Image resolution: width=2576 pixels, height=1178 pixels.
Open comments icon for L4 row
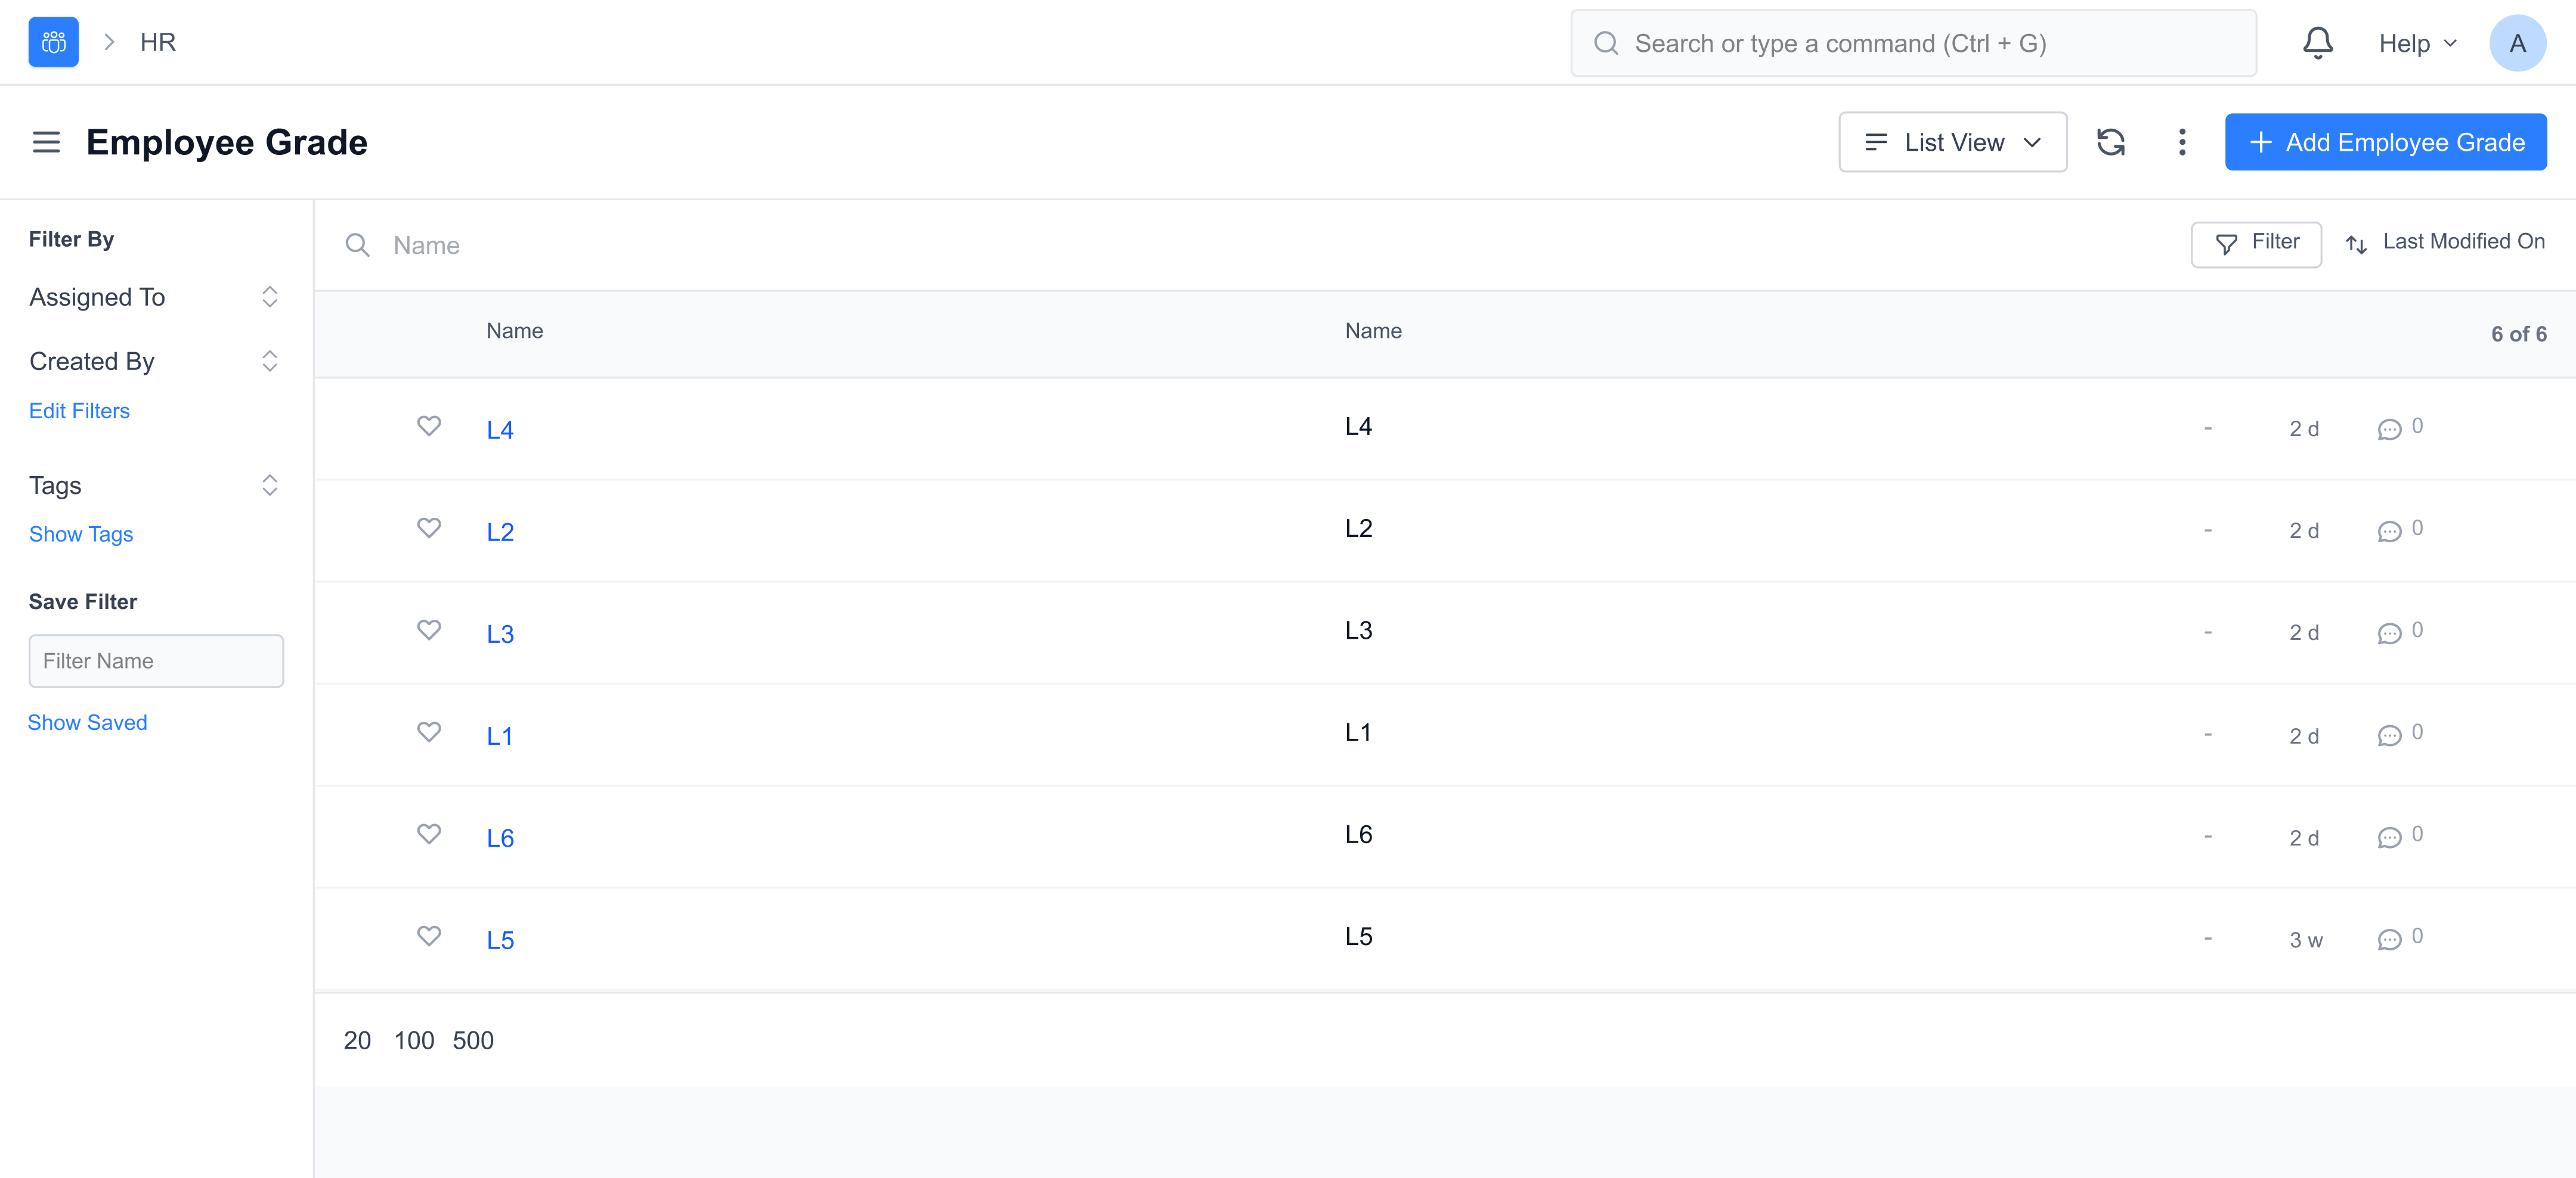tap(2389, 430)
